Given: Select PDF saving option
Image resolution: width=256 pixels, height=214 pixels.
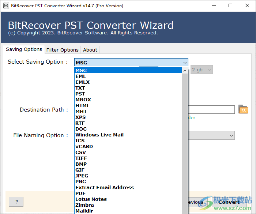Looking at the screenshot, I should tap(128, 194).
